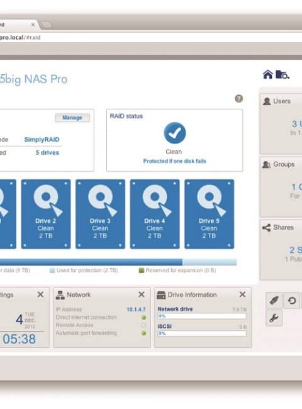Click the Drive Information widget icon

tap(161, 295)
